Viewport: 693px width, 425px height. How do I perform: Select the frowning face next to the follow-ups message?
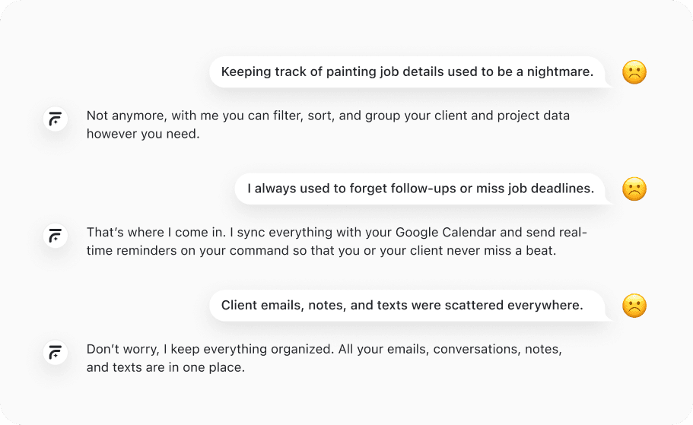(x=634, y=189)
